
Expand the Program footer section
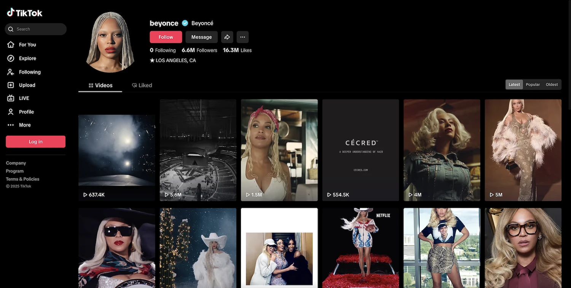[15, 171]
